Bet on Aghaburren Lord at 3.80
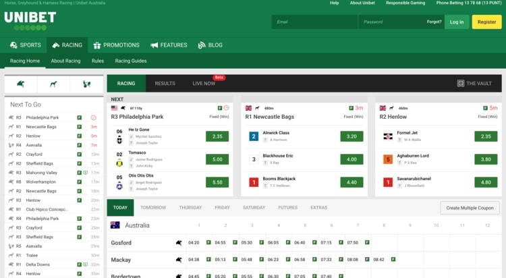The height and width of the screenshot is (278, 506). tap(486, 159)
